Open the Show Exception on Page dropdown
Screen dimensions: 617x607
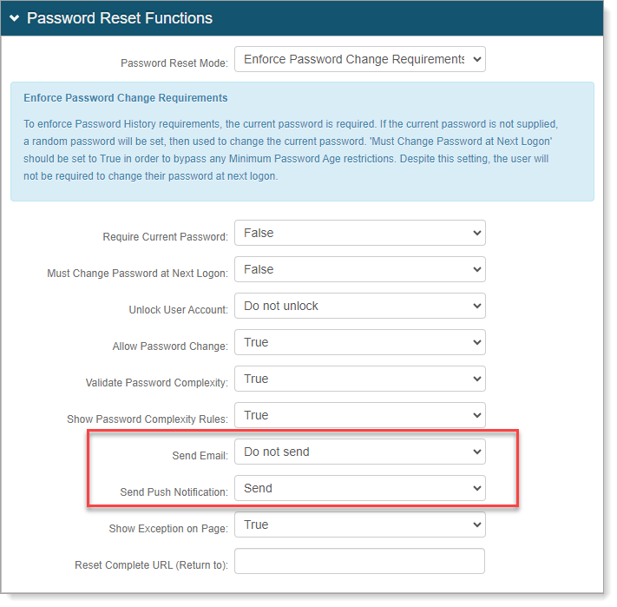[359, 525]
